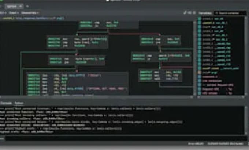Focus the Search variables field
Viewport: 249px width, 150px height.
(230, 13)
